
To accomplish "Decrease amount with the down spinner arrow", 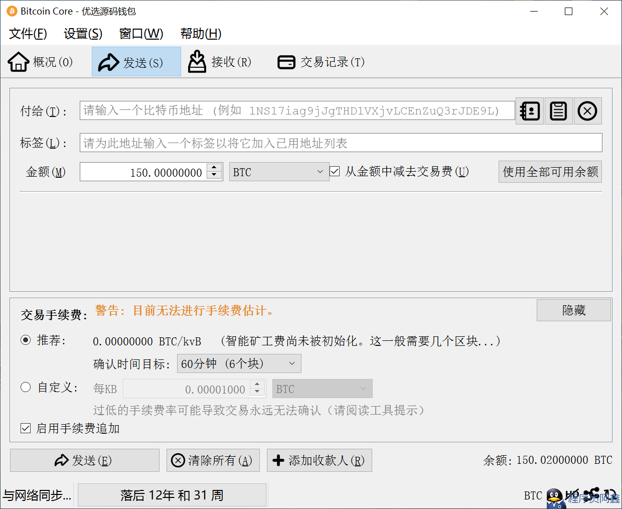I will click(x=214, y=176).
